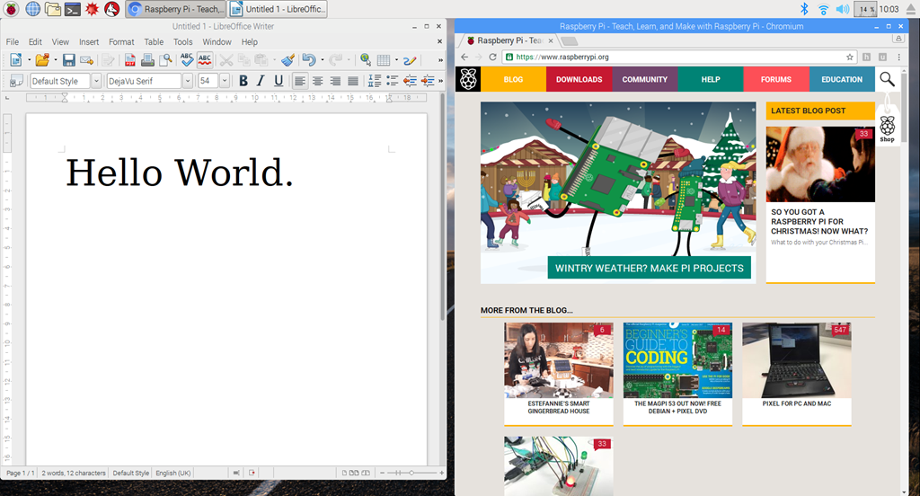Zoom in using the status bar plus

(442, 473)
